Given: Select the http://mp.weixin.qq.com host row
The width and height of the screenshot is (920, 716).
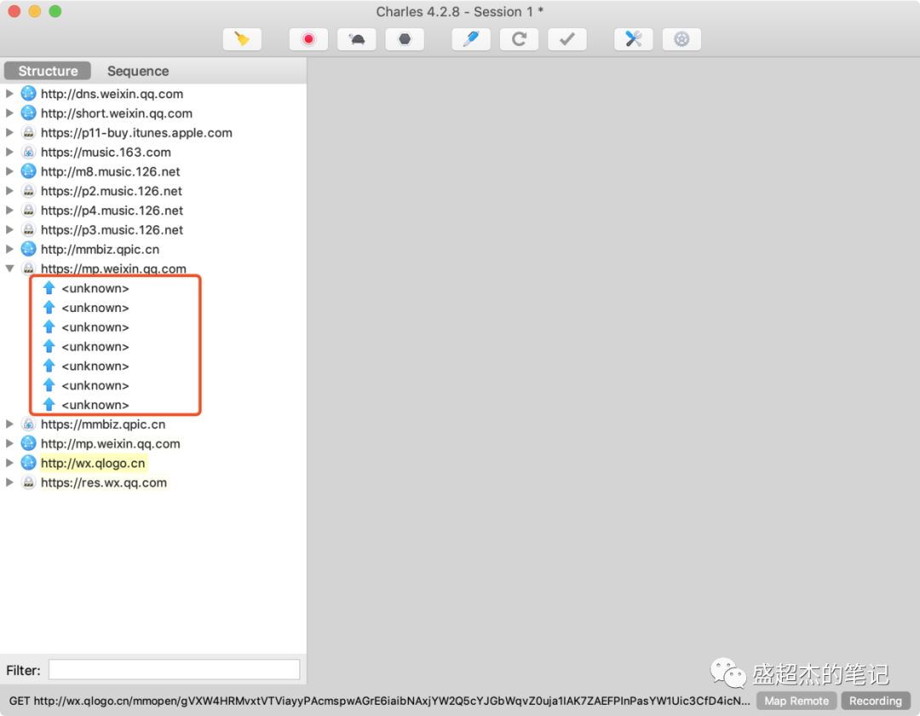Looking at the screenshot, I should 152,443.
